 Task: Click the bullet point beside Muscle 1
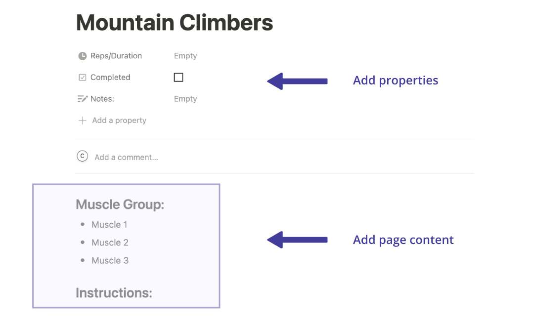[83, 224]
